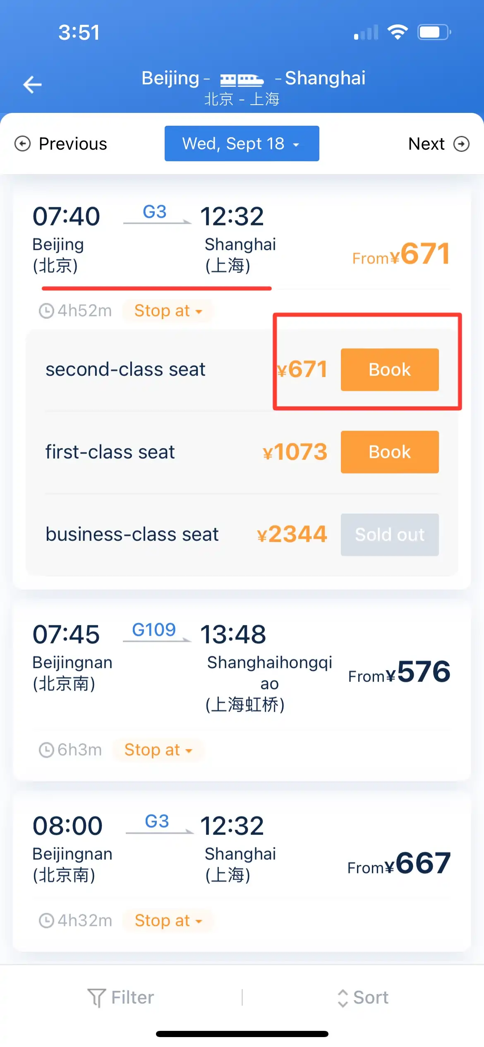Open the Wed, Sept 18 date dropdown
This screenshot has width=484, height=1047.
tap(242, 143)
